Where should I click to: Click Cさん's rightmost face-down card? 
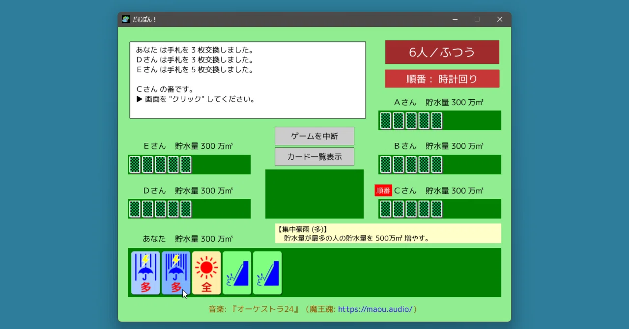[x=436, y=209]
